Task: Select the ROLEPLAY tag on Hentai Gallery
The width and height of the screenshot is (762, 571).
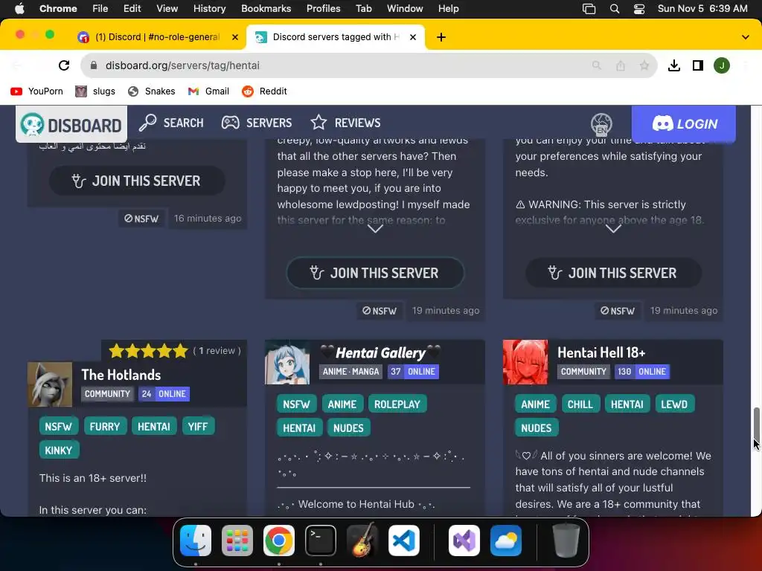Action: click(x=397, y=404)
